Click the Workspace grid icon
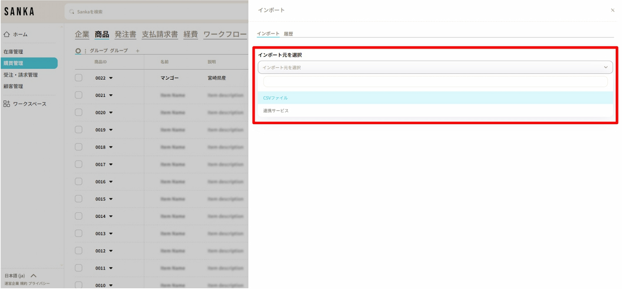Viewport: 622px width, 289px height. coord(7,104)
